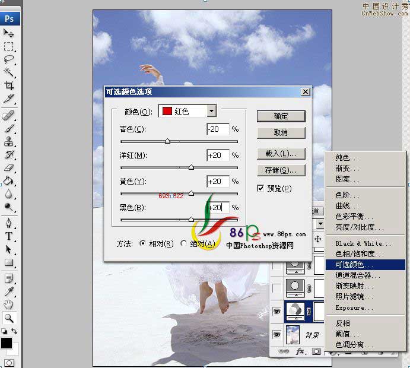This screenshot has height=368, width=410.
Task: Click the 载入(L)... button
Action: click(x=281, y=154)
